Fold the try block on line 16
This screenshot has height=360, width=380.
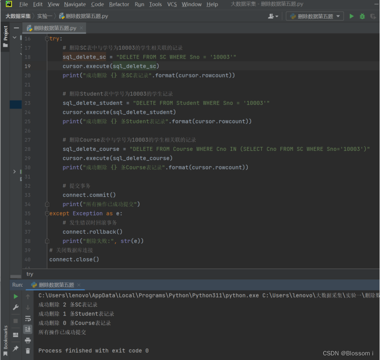click(47, 39)
